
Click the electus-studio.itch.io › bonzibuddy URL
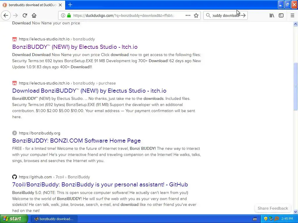(x=57, y=39)
